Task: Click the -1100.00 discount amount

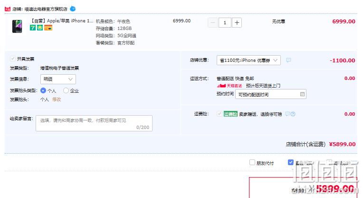Action: pyautogui.click(x=343, y=60)
